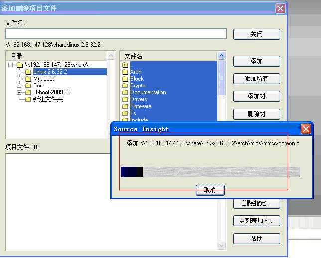Select the Block folder in file list
The width and height of the screenshot is (321, 258).
pos(137,79)
